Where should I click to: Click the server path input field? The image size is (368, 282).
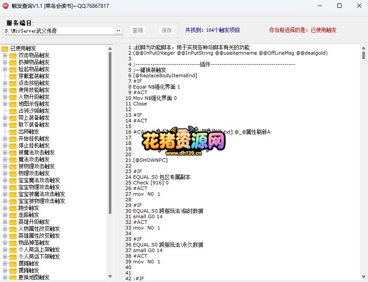(60, 31)
